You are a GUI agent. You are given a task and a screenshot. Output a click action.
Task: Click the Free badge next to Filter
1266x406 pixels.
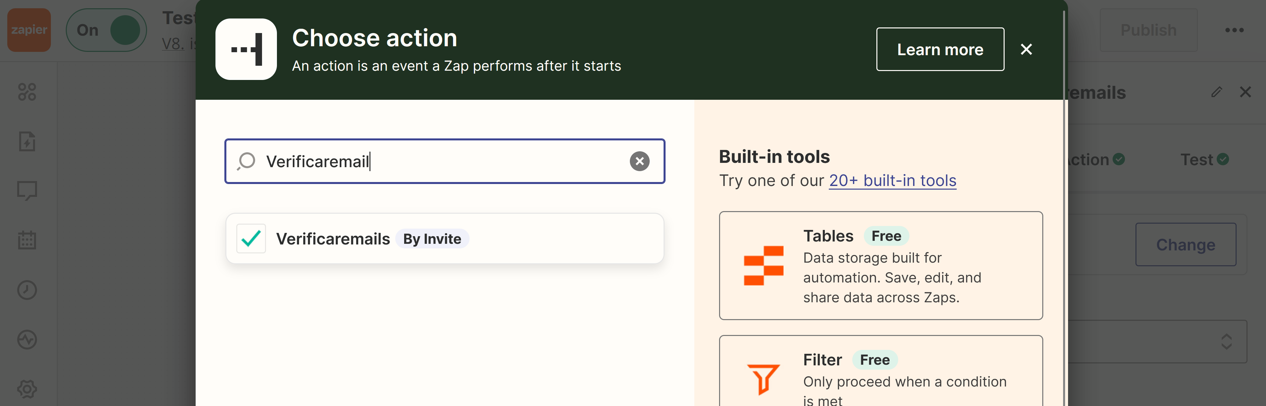(875, 360)
